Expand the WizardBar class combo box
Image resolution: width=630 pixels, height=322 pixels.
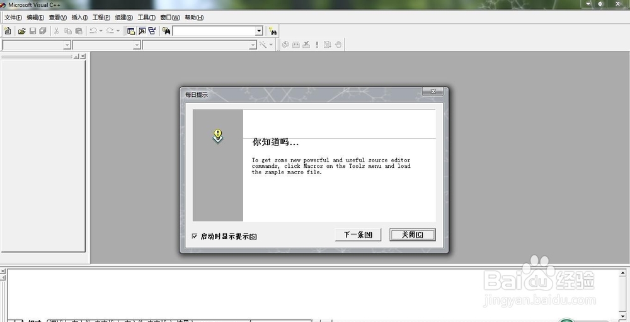[67, 45]
